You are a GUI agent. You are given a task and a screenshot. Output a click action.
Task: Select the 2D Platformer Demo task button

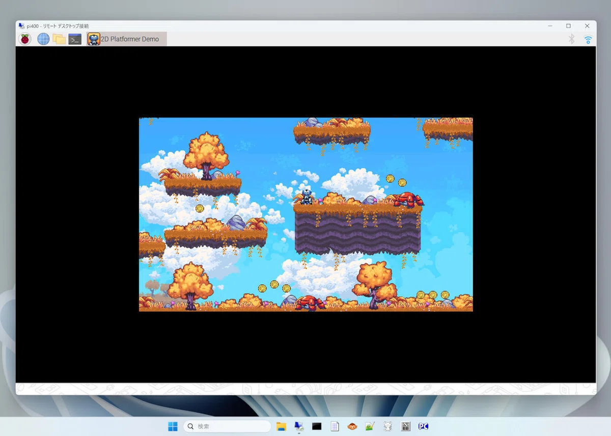click(126, 39)
